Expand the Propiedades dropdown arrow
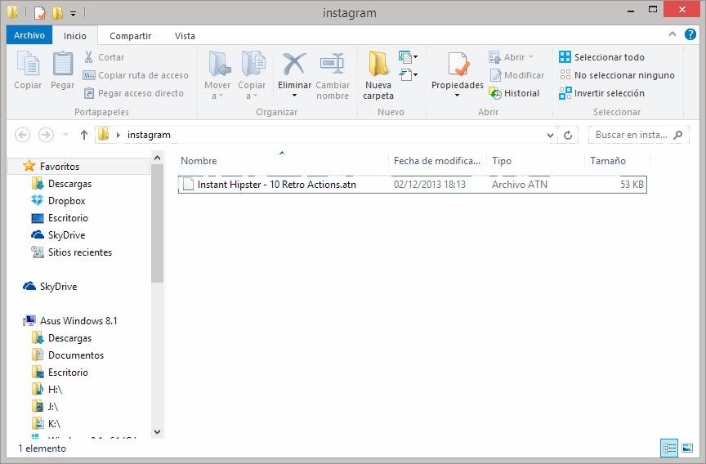The height and width of the screenshot is (464, 706). point(457,95)
